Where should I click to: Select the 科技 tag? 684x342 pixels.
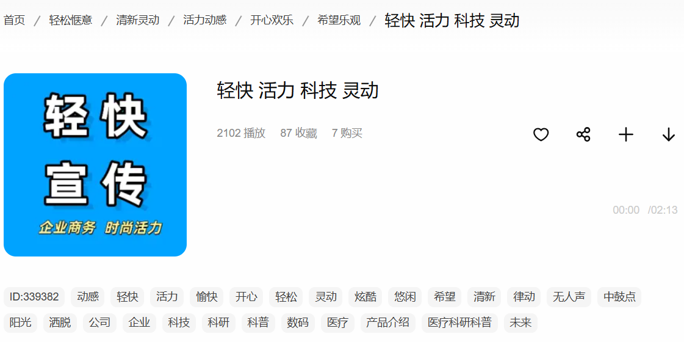[179, 322]
